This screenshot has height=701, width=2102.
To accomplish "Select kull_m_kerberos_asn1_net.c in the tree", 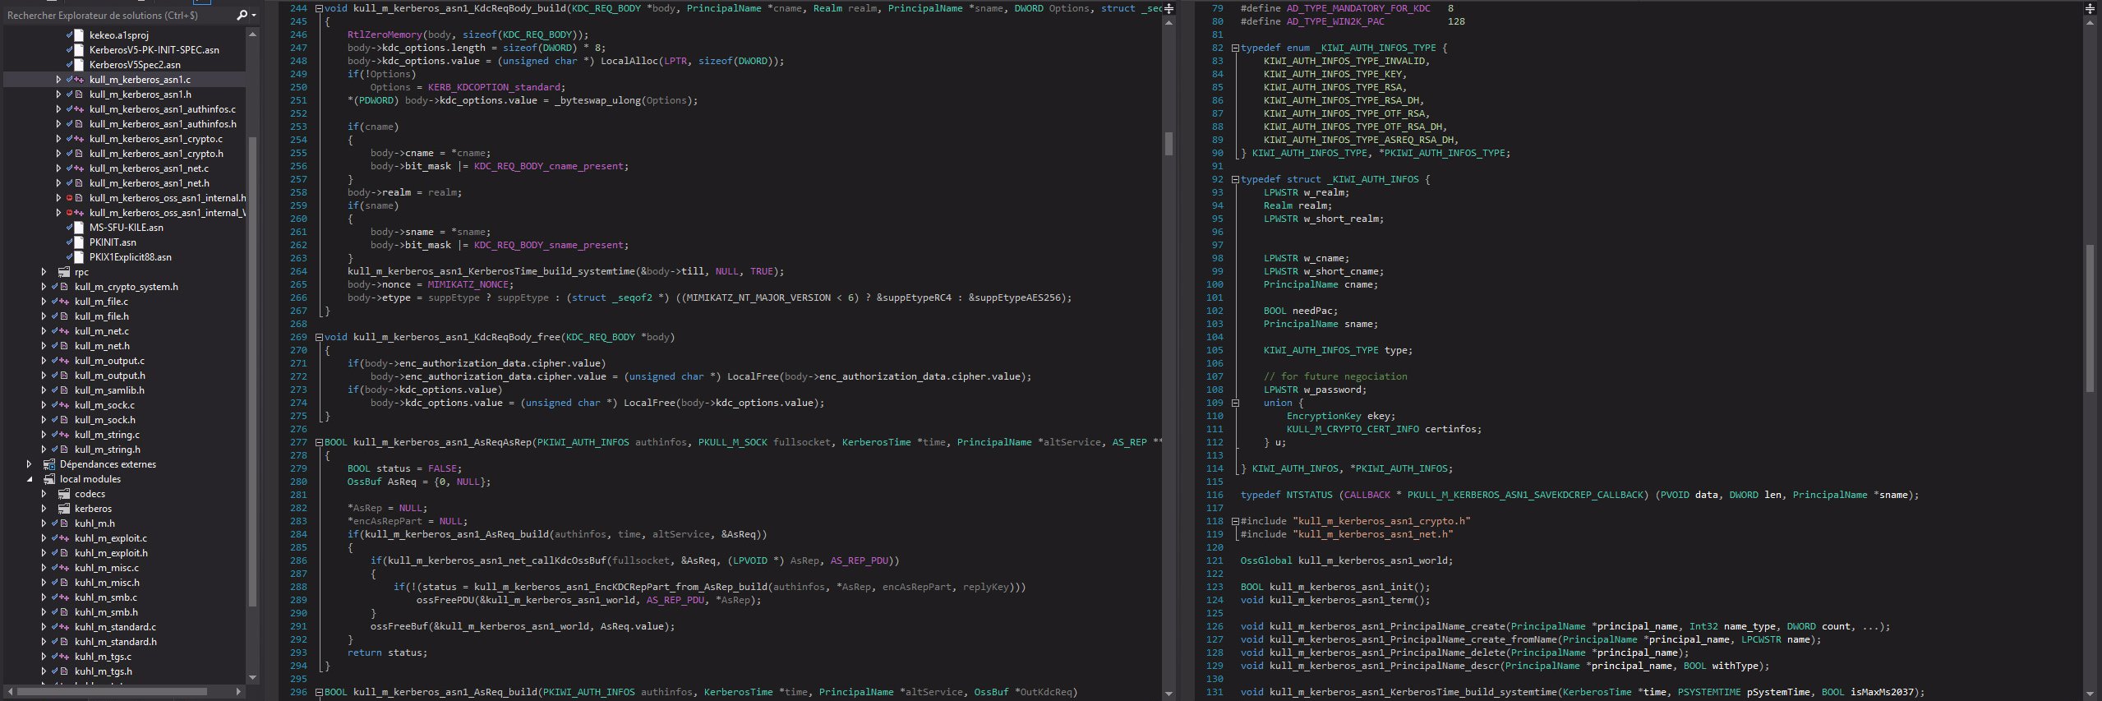I will [x=149, y=168].
